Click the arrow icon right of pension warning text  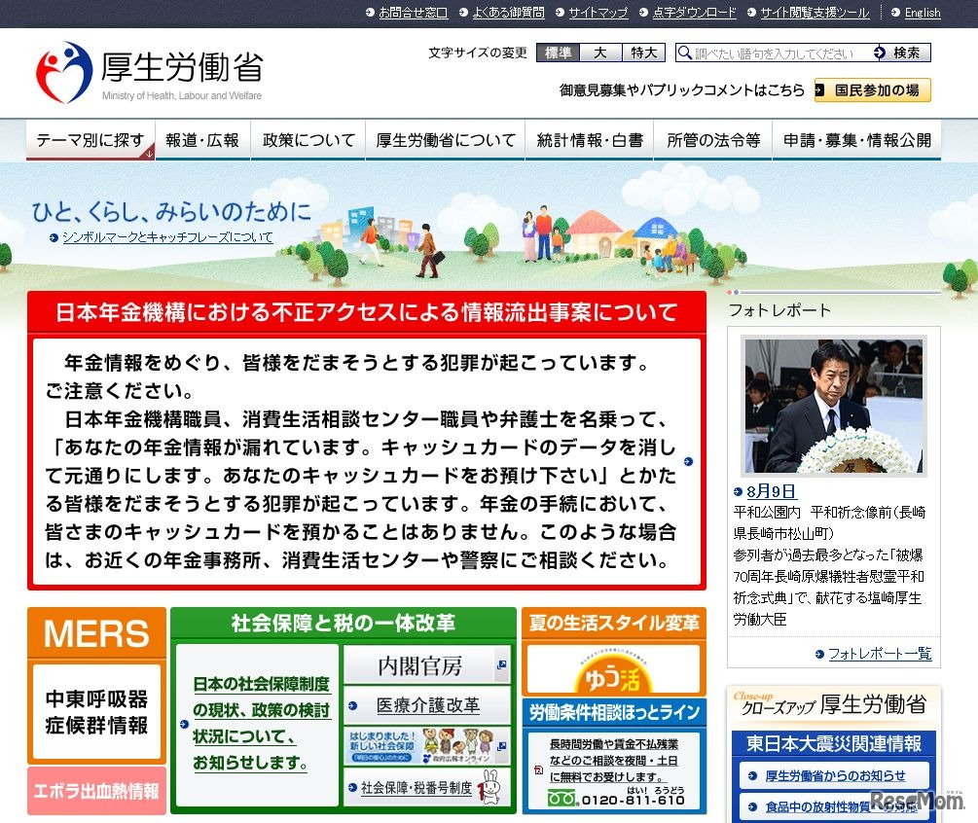[x=688, y=461]
